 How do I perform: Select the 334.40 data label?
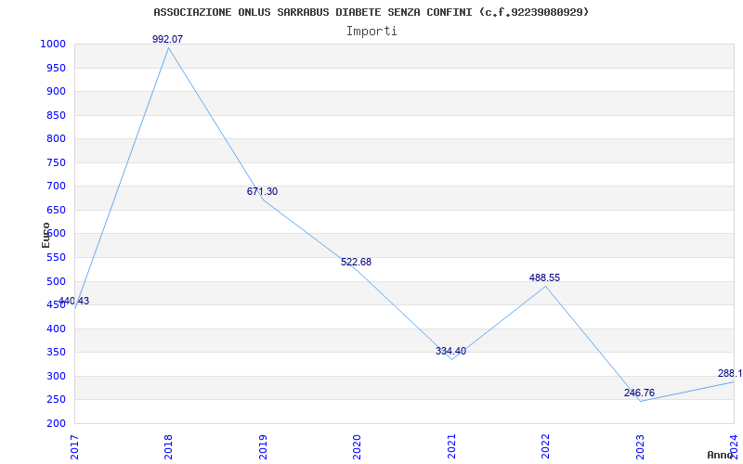tap(450, 352)
